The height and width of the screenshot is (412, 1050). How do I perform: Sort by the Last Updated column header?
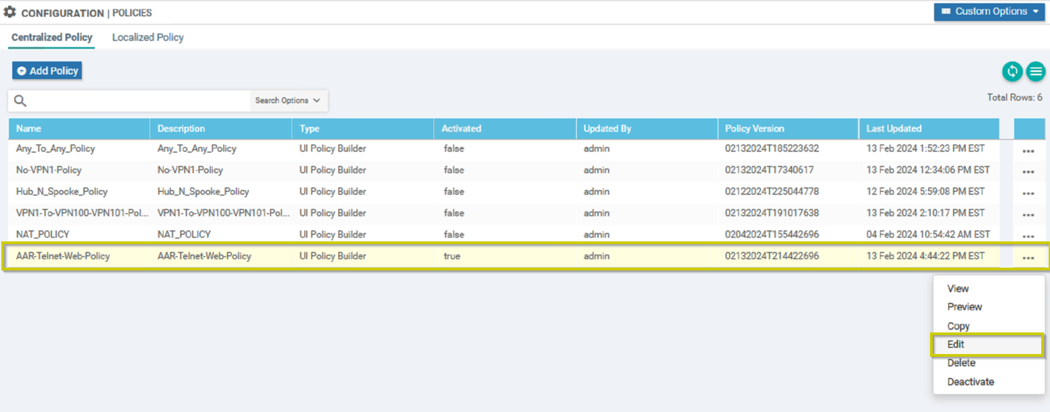[929, 129]
